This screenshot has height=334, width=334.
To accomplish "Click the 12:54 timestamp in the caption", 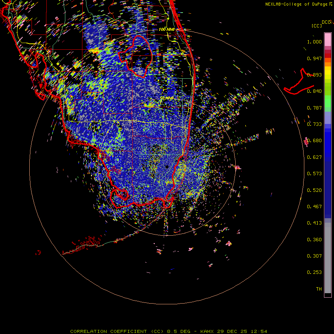I will click(x=259, y=331).
